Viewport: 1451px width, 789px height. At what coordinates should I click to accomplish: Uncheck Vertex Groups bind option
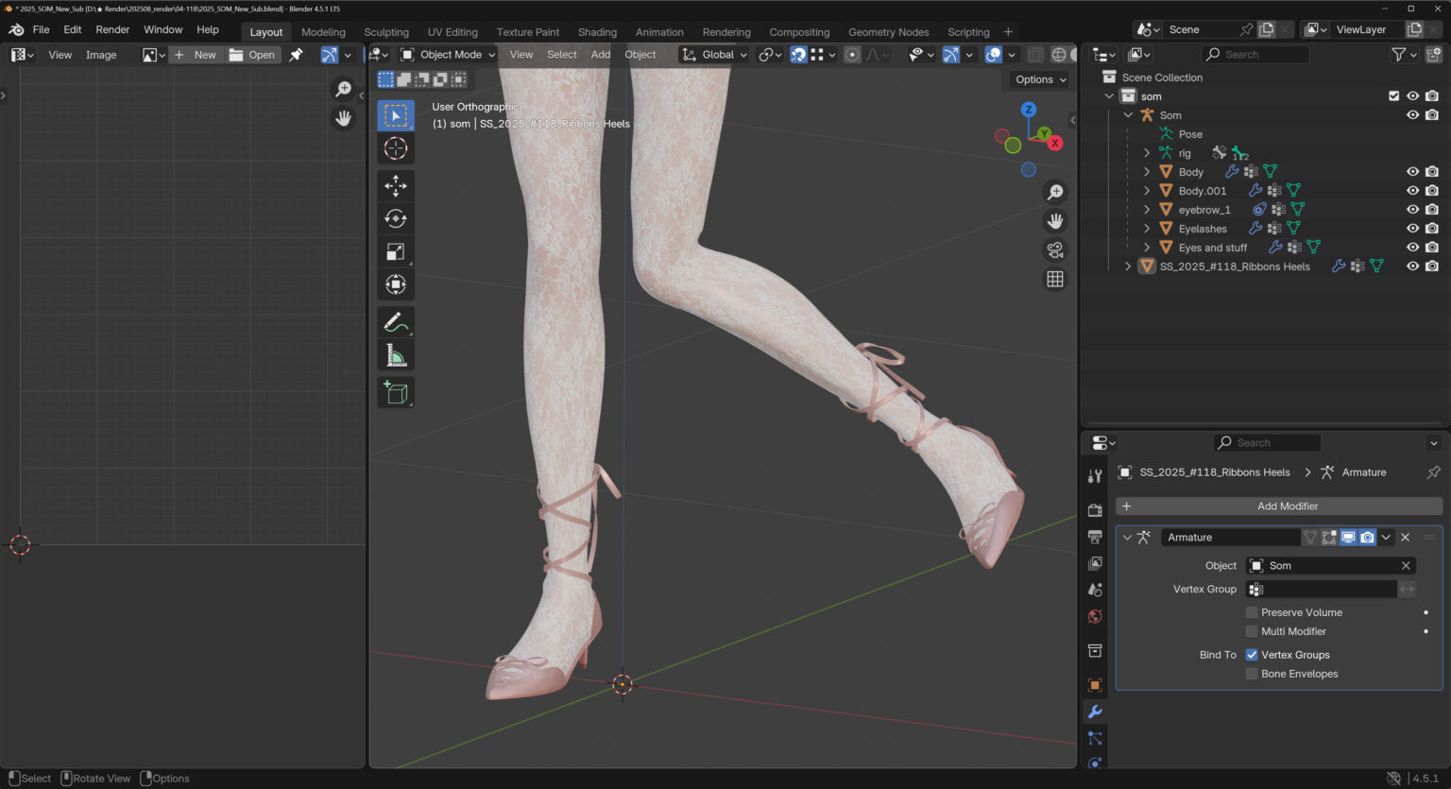pos(1252,655)
